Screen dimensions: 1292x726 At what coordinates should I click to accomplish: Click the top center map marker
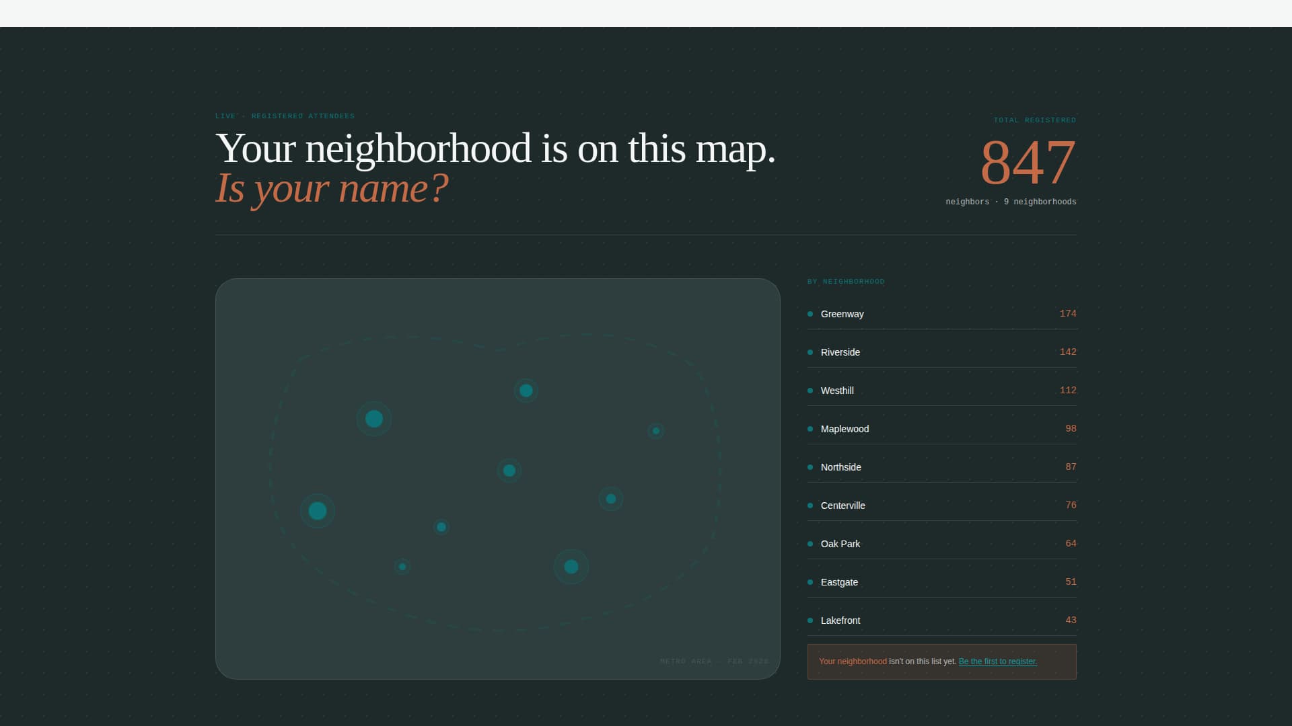coord(526,391)
